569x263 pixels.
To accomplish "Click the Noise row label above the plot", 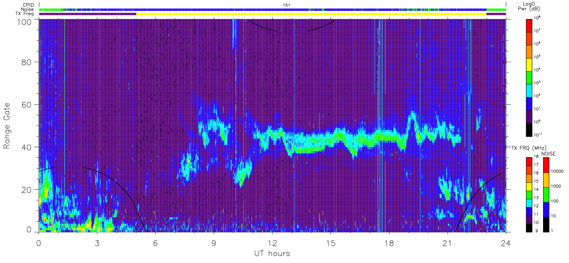I will tap(27, 9).
